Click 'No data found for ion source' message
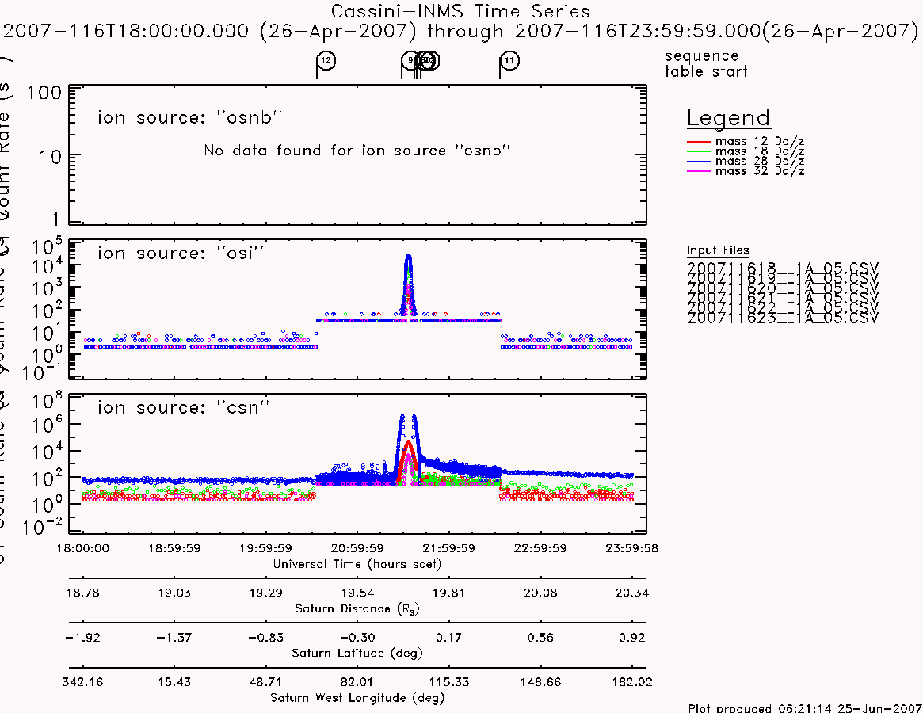The image size is (923, 713). 357,151
